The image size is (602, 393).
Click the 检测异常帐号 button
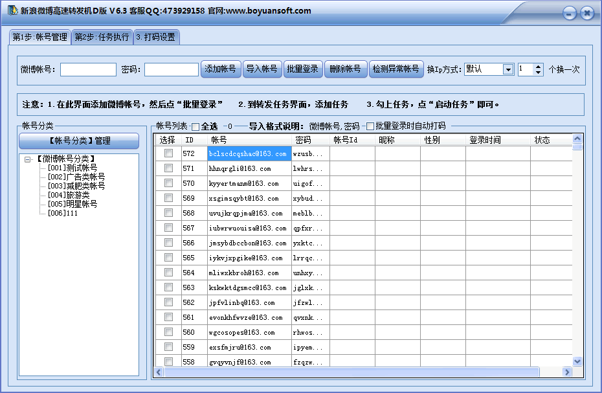pyautogui.click(x=396, y=69)
